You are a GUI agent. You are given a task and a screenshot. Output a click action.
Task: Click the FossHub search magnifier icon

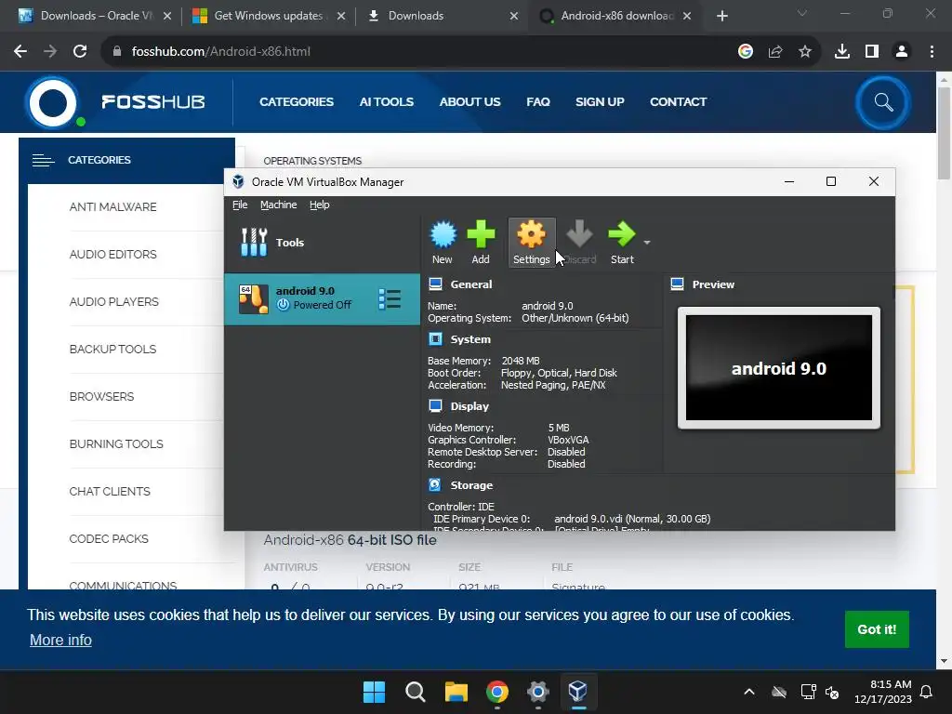pos(883,102)
